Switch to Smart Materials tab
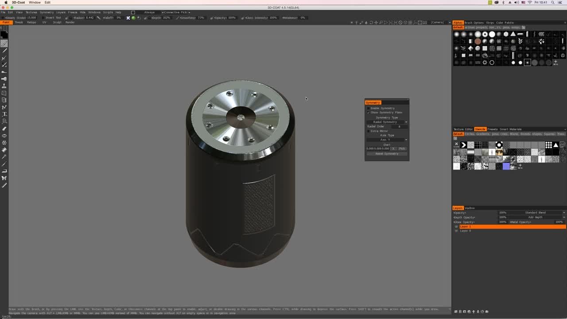Viewport: 567px width, 319px height. point(510,129)
